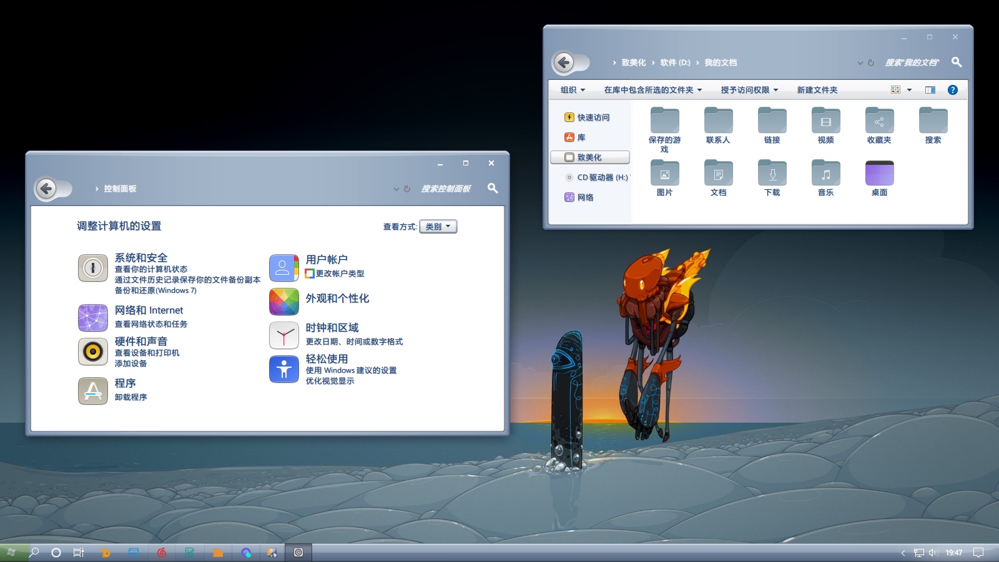Screen dimensions: 999x562
Task: Select 致美化 in navigation pane
Action: pyautogui.click(x=590, y=157)
